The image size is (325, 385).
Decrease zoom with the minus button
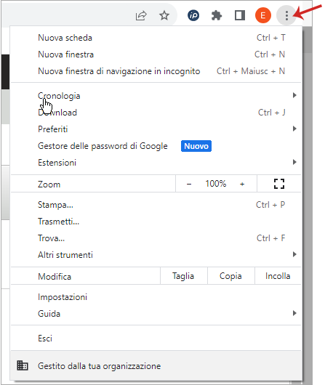[189, 184]
